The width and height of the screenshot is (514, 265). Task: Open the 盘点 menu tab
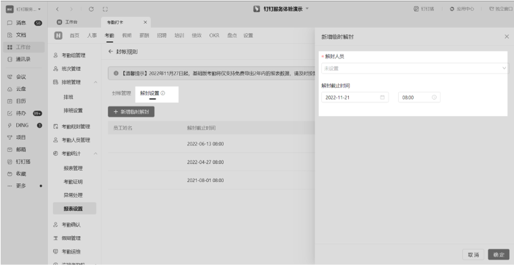pyautogui.click(x=232, y=36)
